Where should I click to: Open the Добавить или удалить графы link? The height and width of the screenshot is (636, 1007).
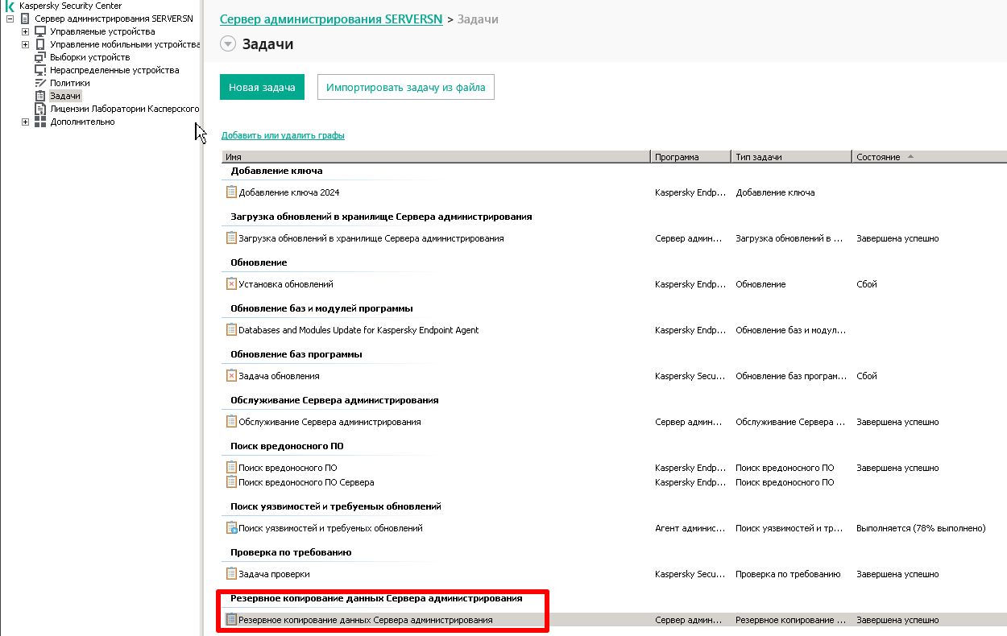(x=281, y=134)
